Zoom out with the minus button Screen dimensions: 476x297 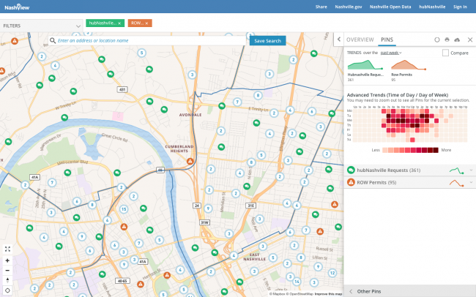pos(7,271)
